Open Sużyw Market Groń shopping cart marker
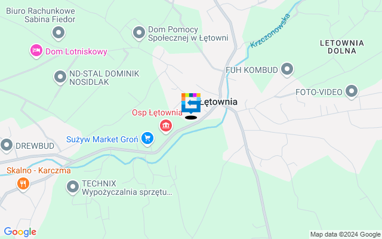 click(147, 139)
